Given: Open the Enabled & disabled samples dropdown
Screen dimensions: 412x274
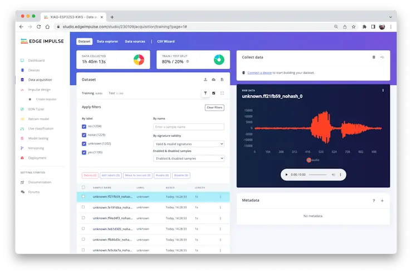Looking at the screenshot, I should 188,158.
